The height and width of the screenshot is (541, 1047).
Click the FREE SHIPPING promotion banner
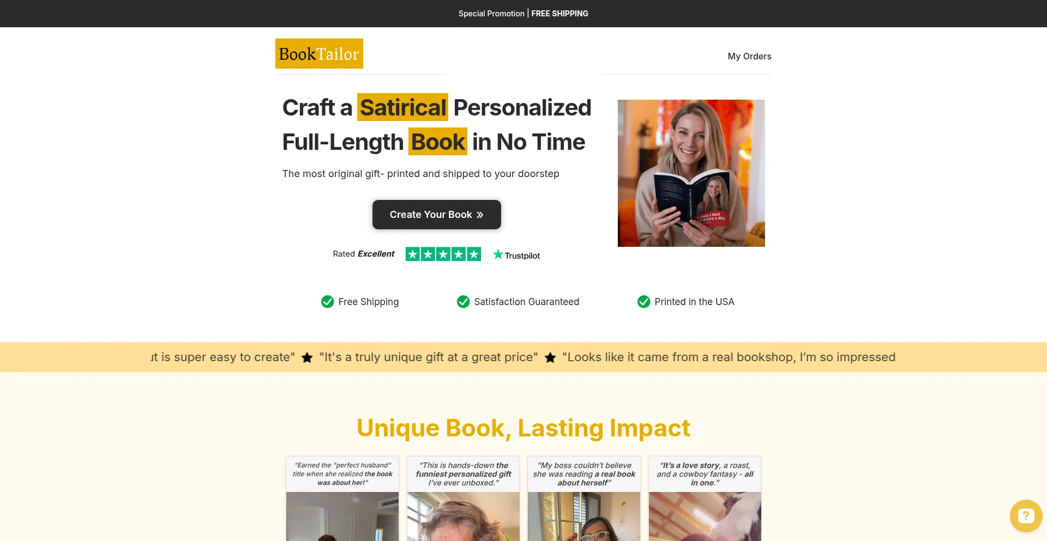coord(523,14)
